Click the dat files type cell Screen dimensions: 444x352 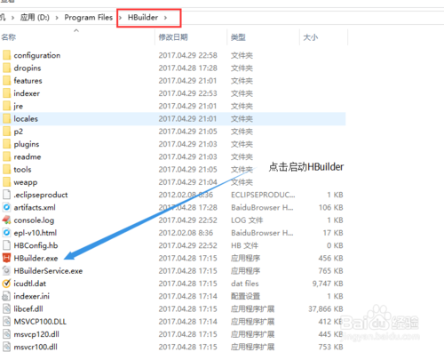(244, 284)
